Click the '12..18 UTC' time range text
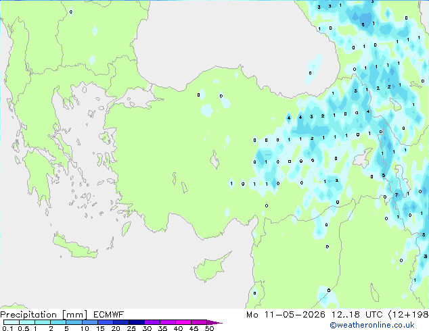This screenshot has width=429, height=331. (x=357, y=315)
